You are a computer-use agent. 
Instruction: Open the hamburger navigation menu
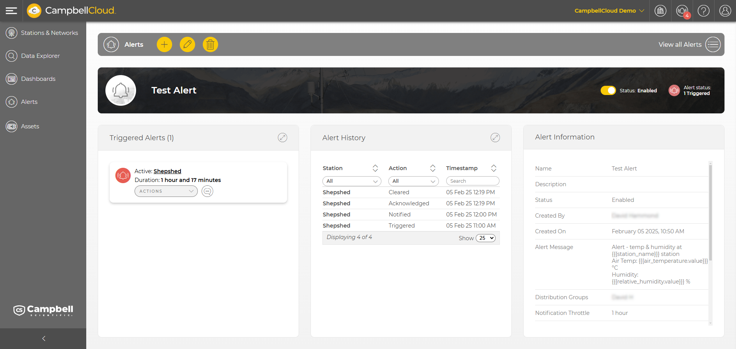pos(11,11)
